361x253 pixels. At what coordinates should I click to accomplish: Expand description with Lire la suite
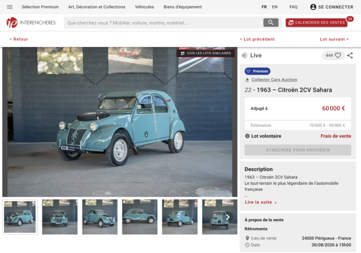pyautogui.click(x=261, y=202)
